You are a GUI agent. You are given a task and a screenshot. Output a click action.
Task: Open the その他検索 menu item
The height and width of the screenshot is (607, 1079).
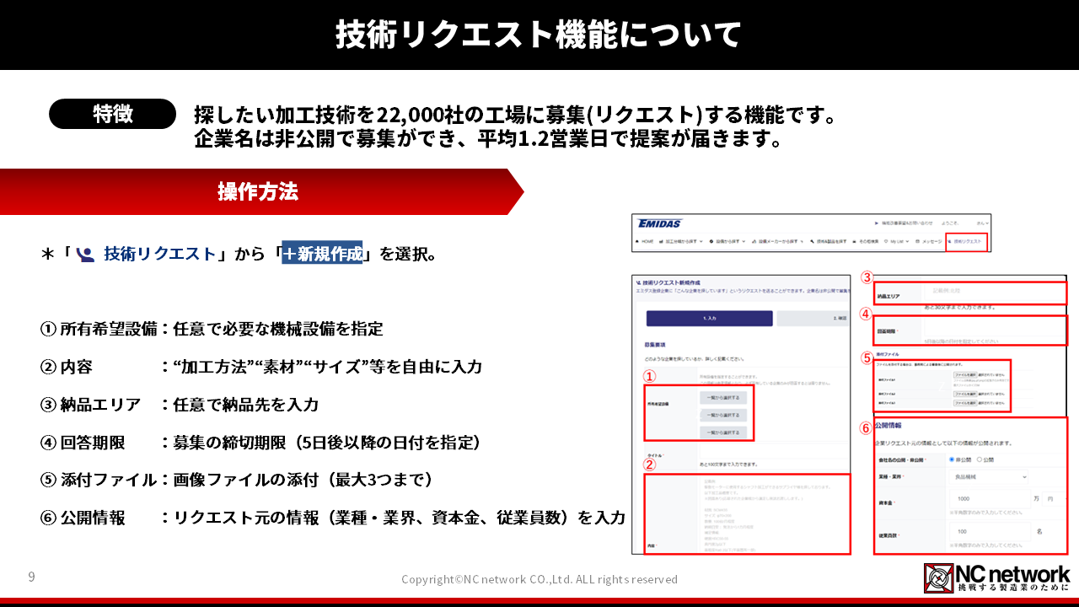pyautogui.click(x=866, y=241)
